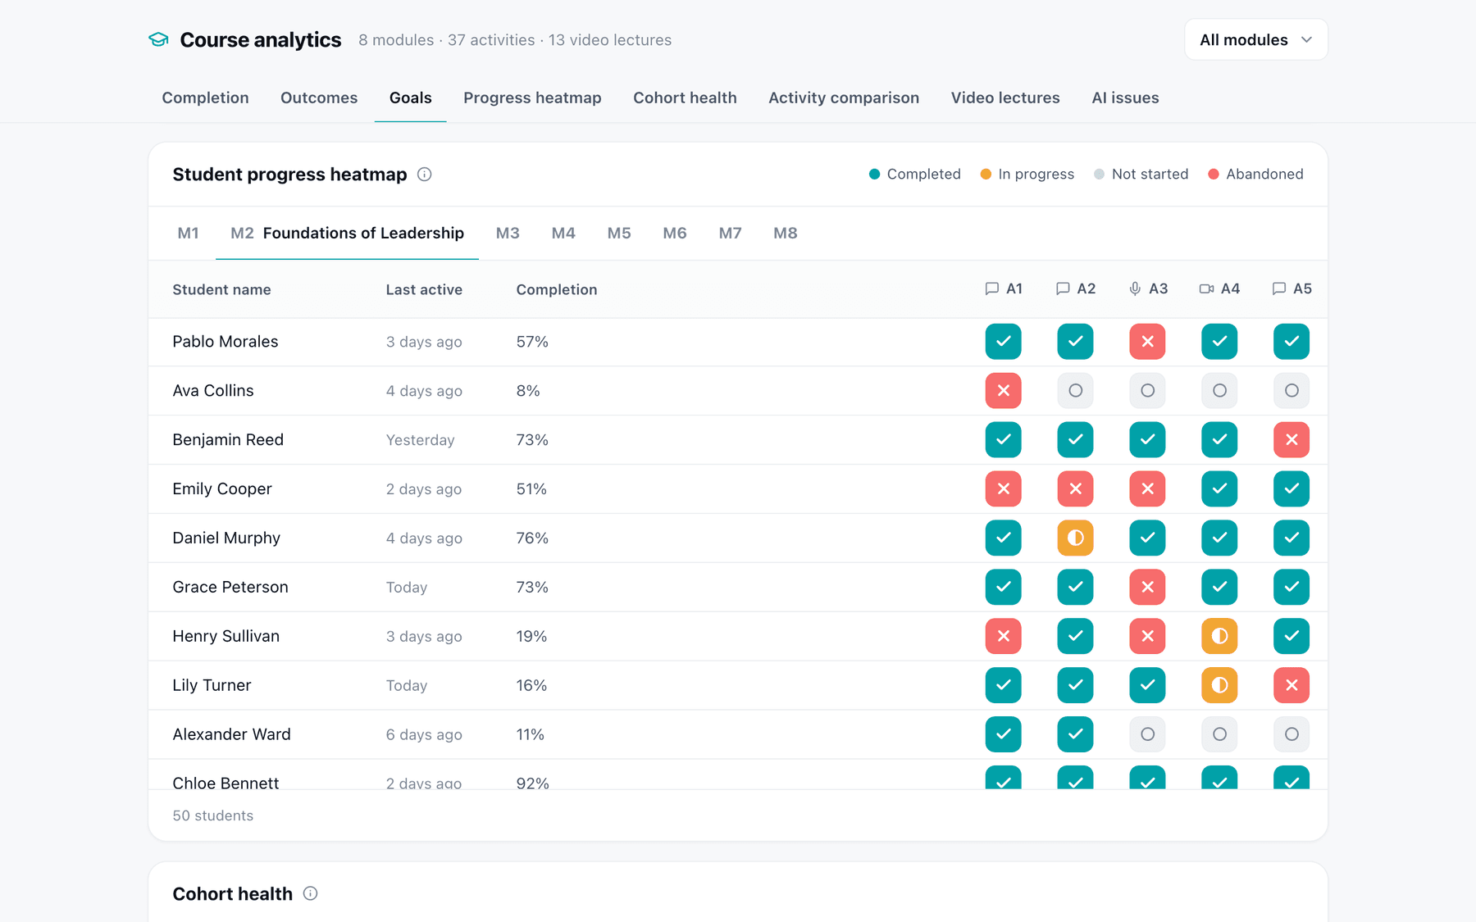The height and width of the screenshot is (922, 1476).
Task: Click Ava Collins' abandoned A1 cell
Action: (x=1003, y=391)
